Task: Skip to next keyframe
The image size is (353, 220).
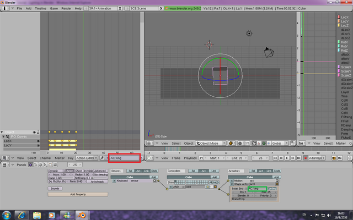Action: click(293, 158)
